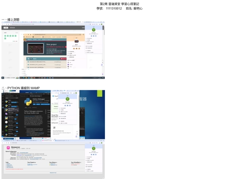
Task: Click the Neocities profile picture in inner popup
Action: pos(77,41)
